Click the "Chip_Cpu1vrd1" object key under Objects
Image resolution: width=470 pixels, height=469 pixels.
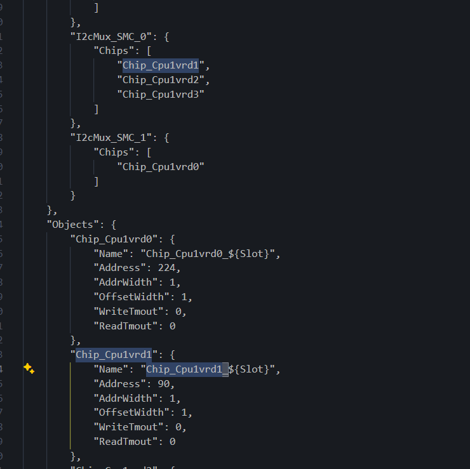point(114,355)
